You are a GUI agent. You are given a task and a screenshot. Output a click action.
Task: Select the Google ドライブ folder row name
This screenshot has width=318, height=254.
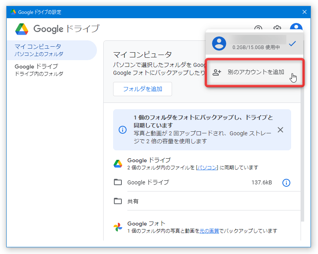(x=148, y=182)
